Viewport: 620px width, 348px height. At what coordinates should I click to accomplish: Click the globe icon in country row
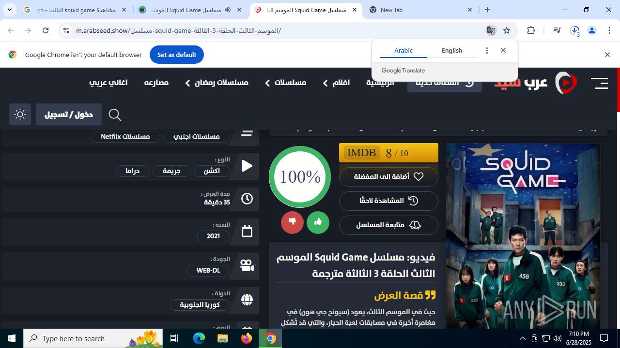(247, 300)
